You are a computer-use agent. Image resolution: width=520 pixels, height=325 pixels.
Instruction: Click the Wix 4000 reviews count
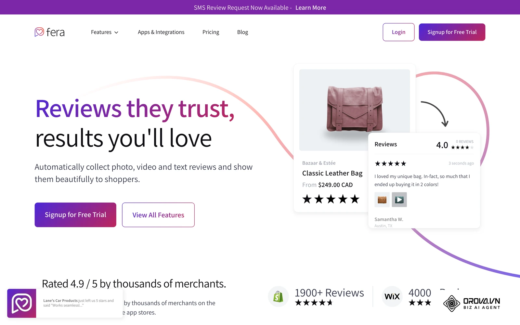click(x=420, y=292)
